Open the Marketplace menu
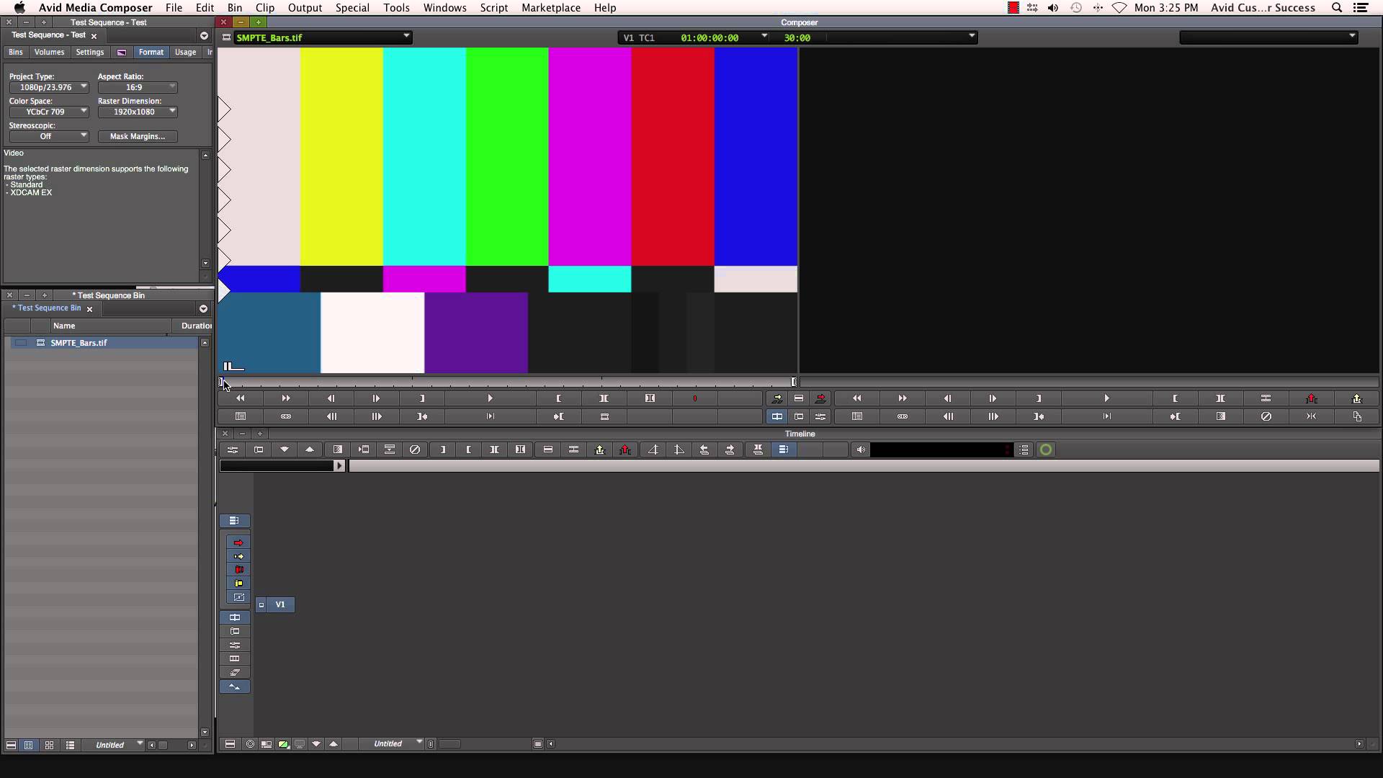The image size is (1383, 778). pos(551,7)
